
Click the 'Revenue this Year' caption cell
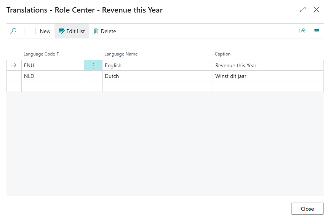[x=268, y=65]
